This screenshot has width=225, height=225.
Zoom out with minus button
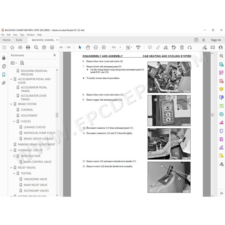coord(96,47)
